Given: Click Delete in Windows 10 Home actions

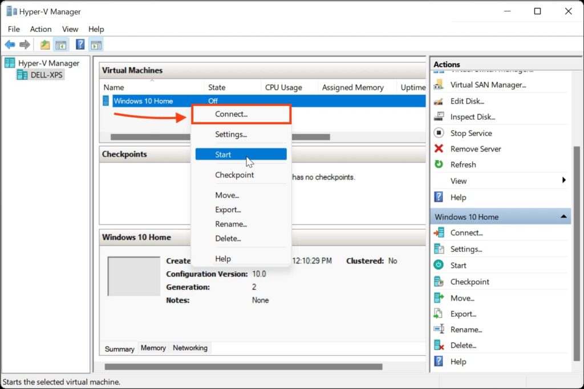Looking at the screenshot, I should coord(463,345).
